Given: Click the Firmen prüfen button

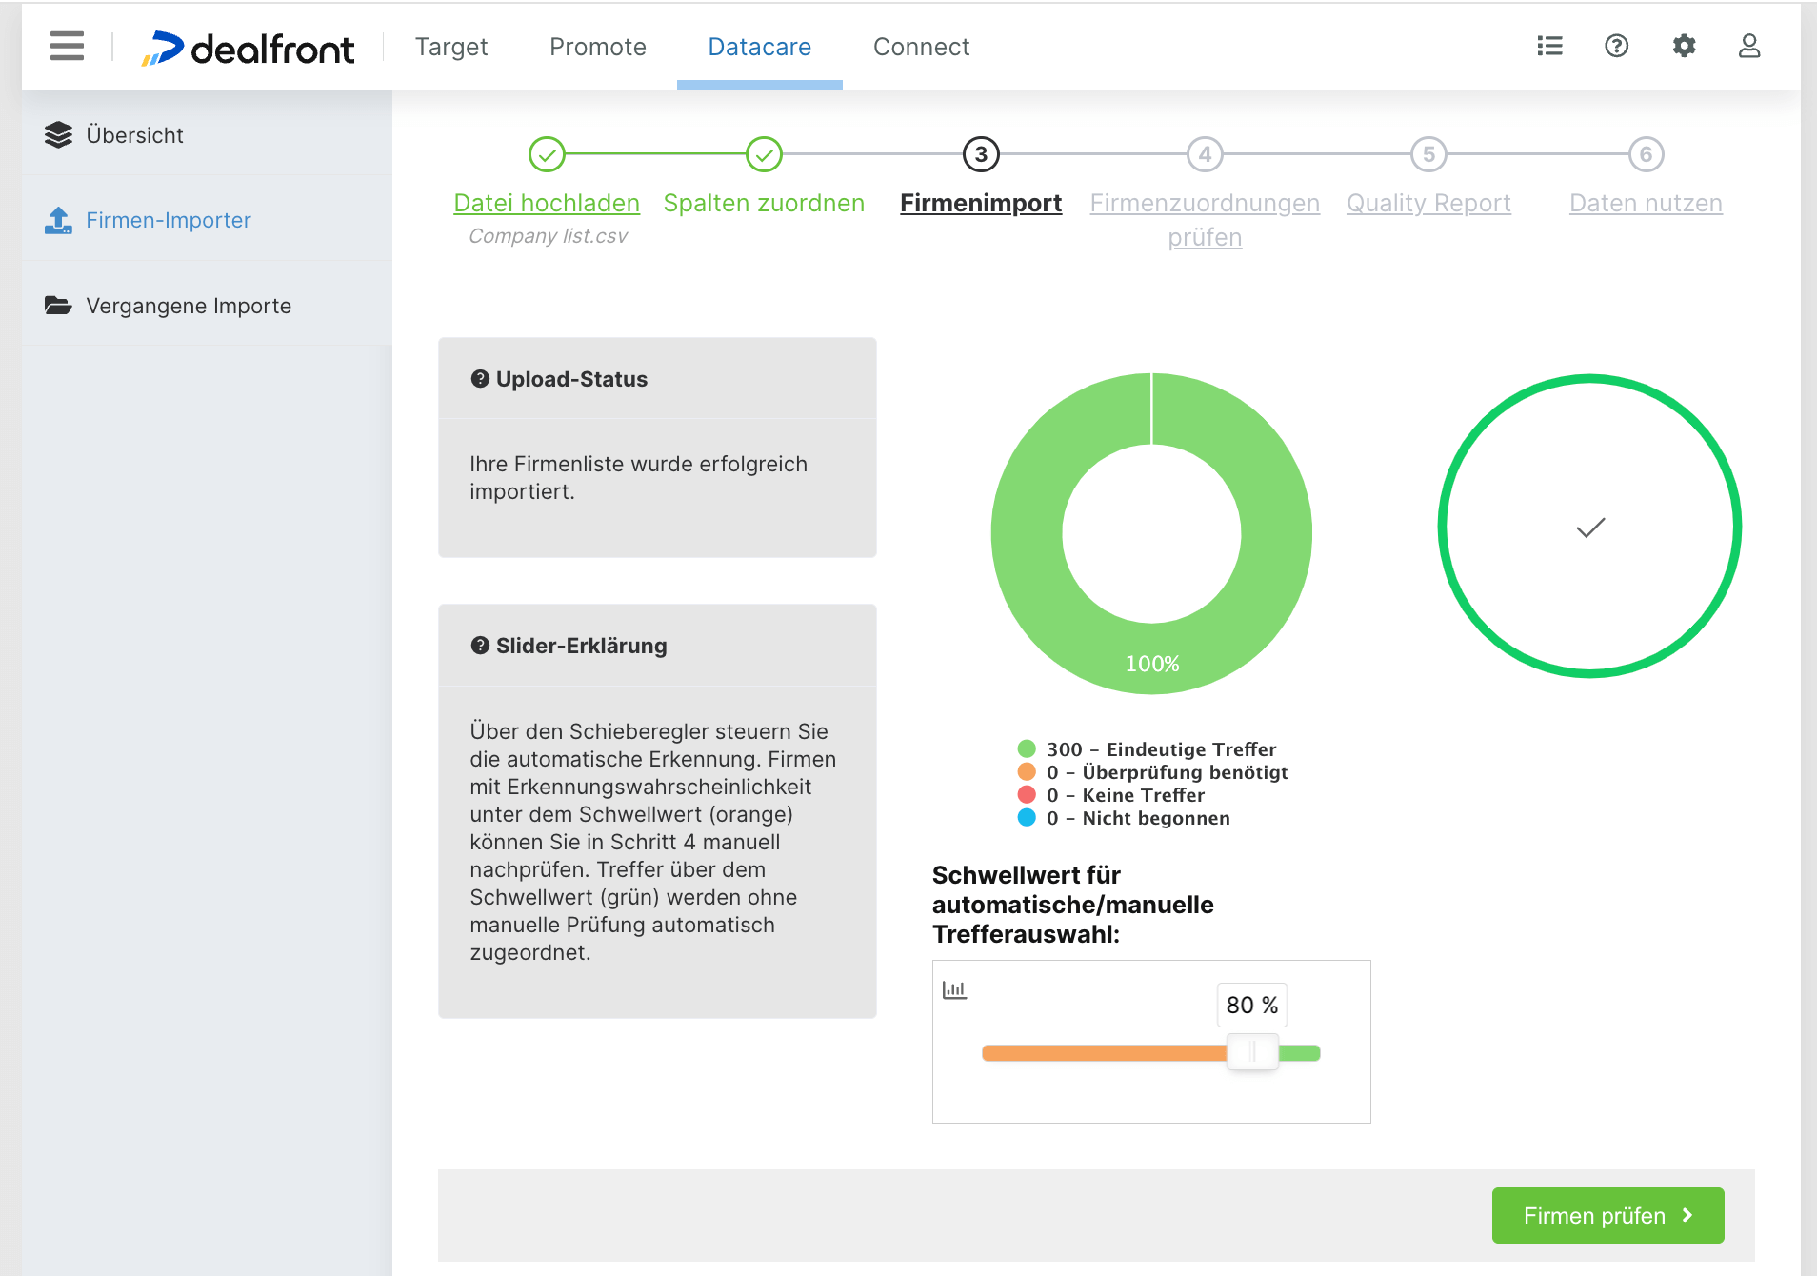Looking at the screenshot, I should point(1607,1215).
